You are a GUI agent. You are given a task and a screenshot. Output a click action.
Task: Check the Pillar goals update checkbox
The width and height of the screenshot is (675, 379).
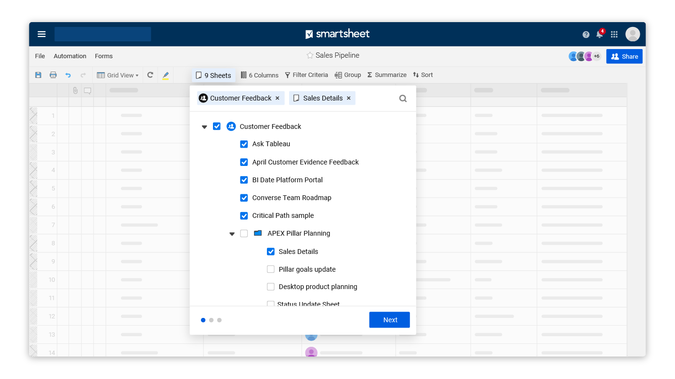point(271,269)
